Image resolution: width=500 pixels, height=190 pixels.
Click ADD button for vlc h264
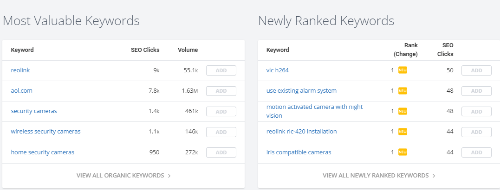coord(476,70)
